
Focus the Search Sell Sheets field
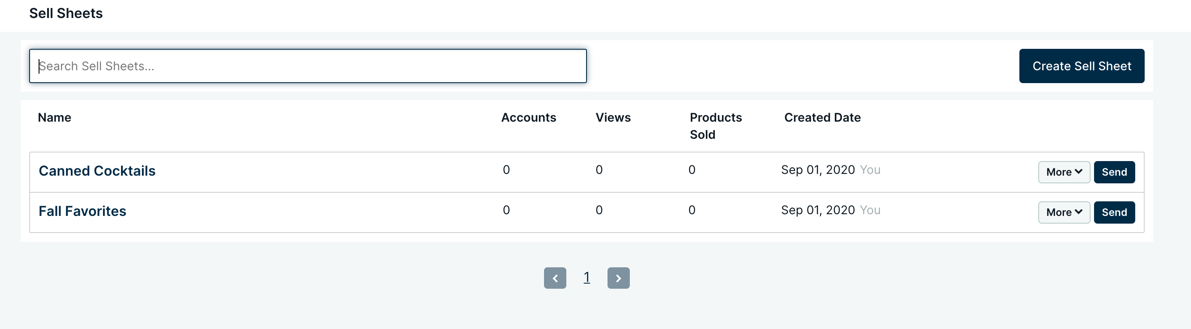pos(308,66)
